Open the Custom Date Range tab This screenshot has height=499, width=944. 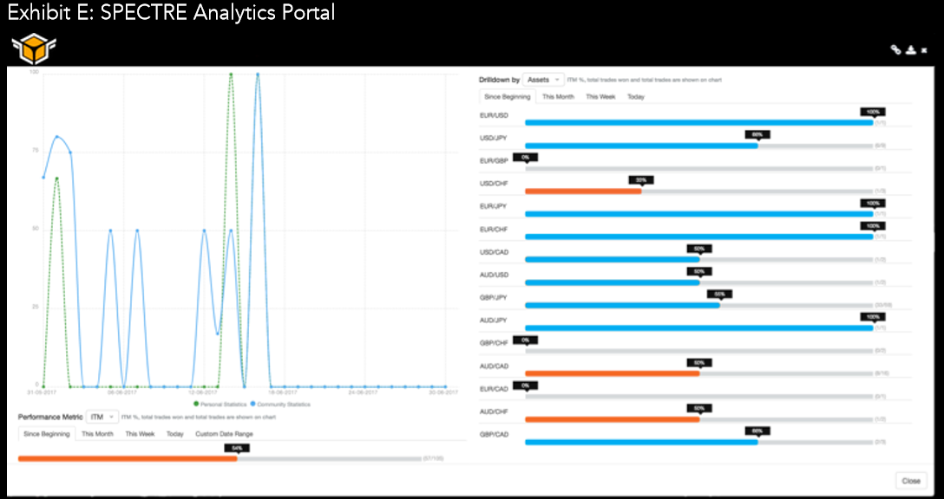[x=224, y=434]
